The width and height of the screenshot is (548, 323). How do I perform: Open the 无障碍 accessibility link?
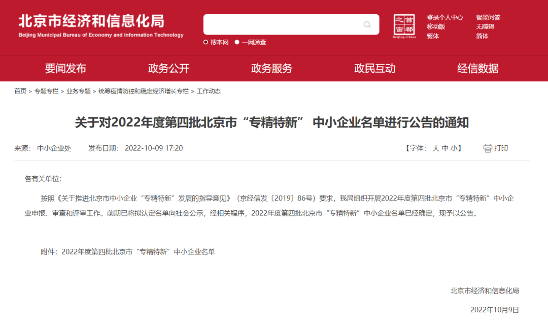pos(485,26)
